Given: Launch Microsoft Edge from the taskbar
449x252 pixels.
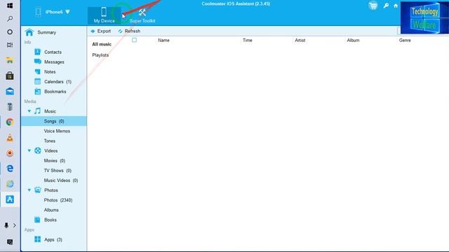Looking at the screenshot, I should [x=10, y=168].
